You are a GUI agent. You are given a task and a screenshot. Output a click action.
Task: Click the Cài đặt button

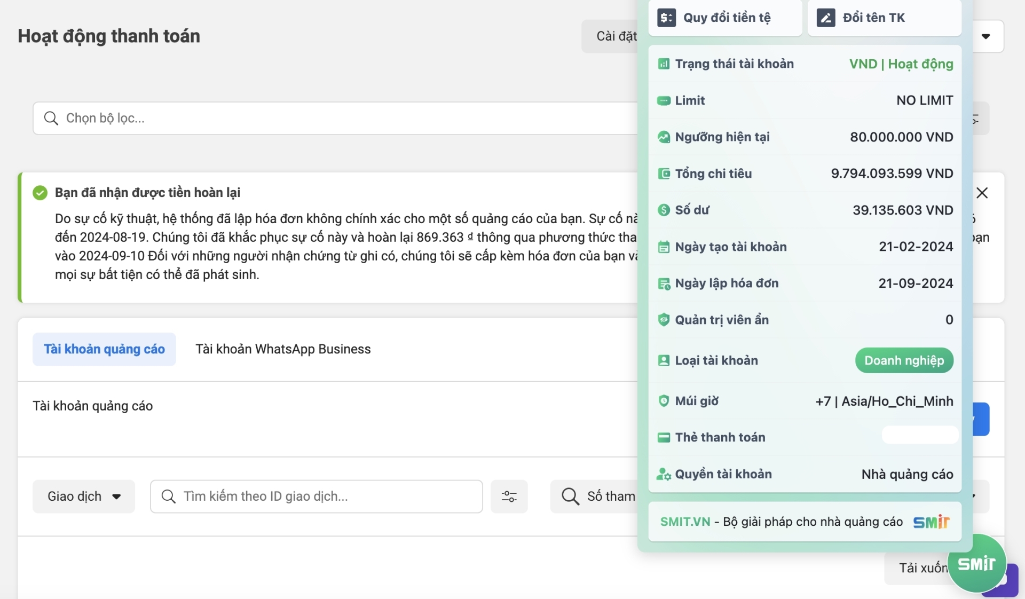[x=615, y=36]
